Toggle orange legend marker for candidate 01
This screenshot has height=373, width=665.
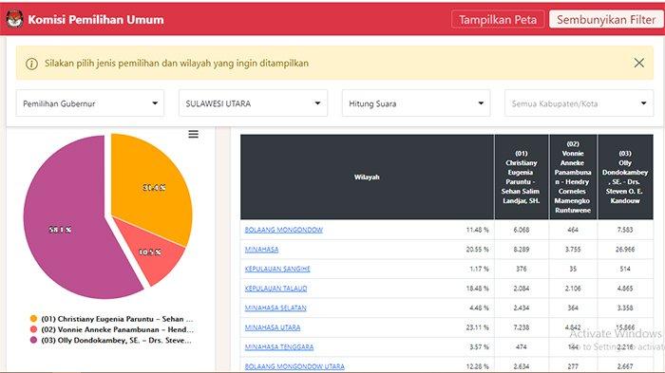[x=33, y=318]
